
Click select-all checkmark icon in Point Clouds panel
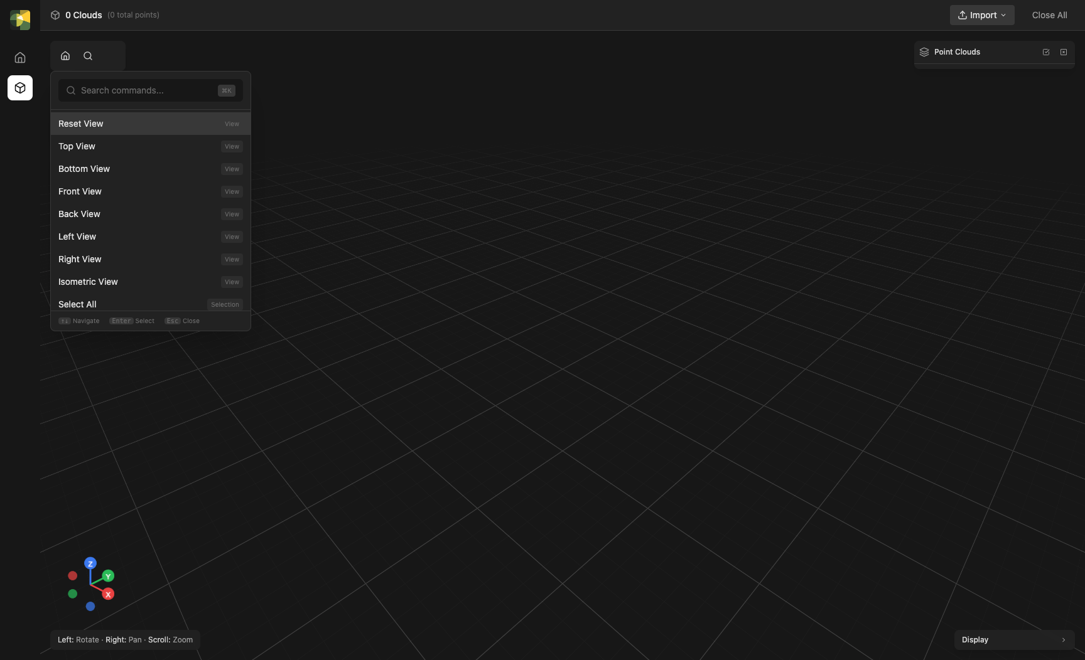[x=1046, y=52]
